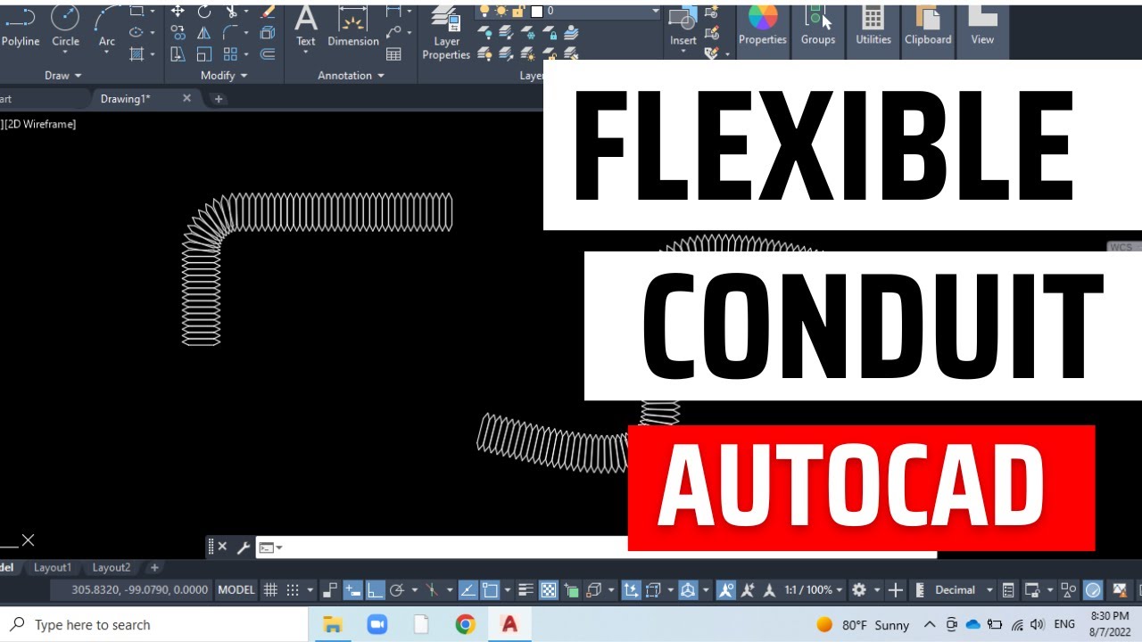Expand the Draw panel dropdown
Screen dimensions: 1142x642
pos(62,76)
